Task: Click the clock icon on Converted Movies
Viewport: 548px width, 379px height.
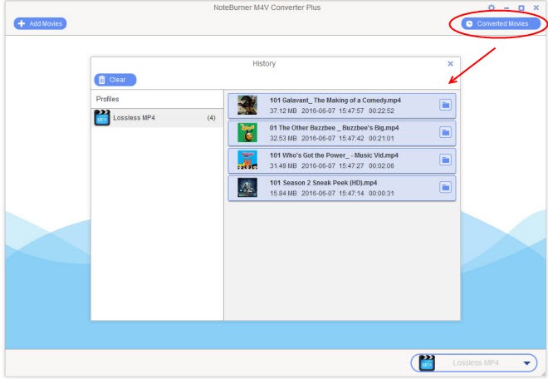Action: coord(469,23)
